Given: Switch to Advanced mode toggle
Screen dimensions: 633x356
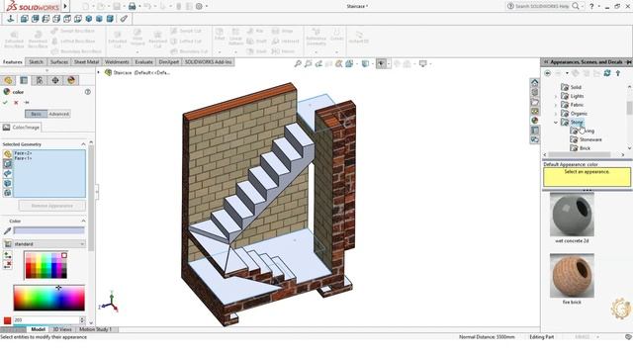Looking at the screenshot, I should pyautogui.click(x=59, y=115).
